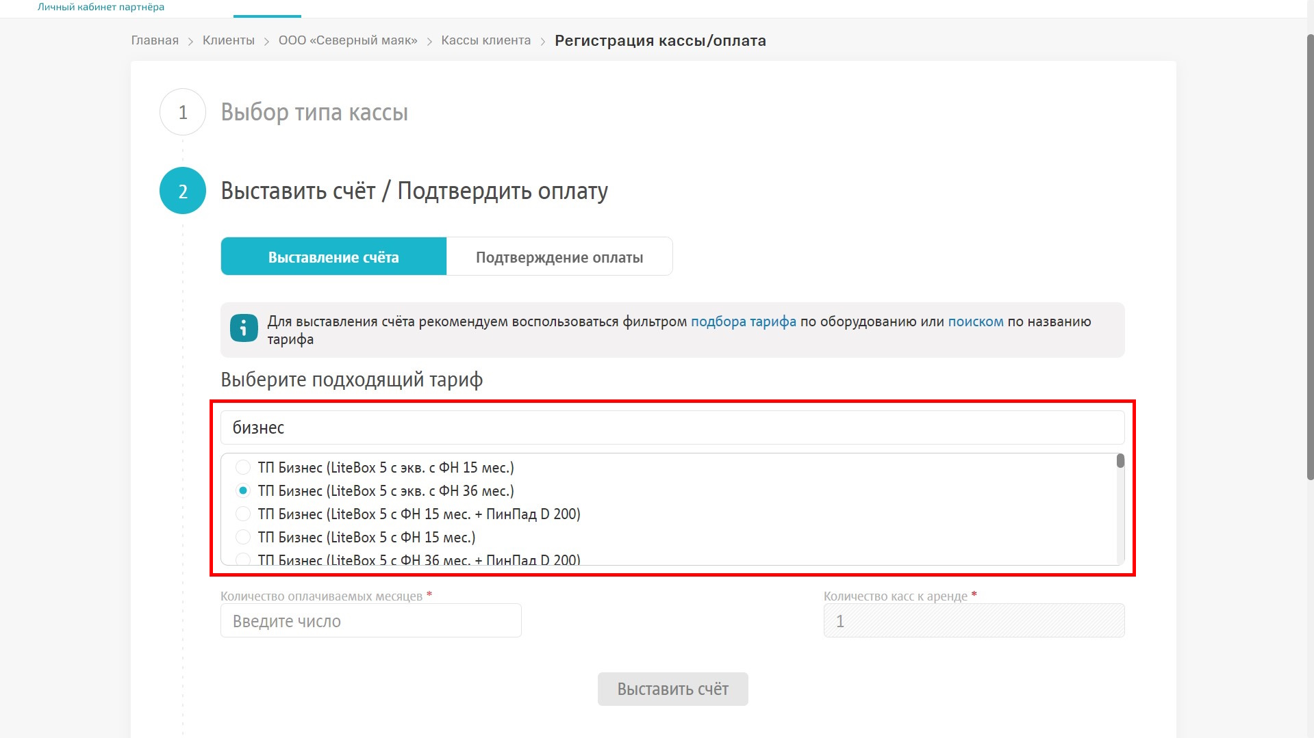This screenshot has width=1314, height=738.
Task: Go to Главная in breadcrumbs
Action: 155,40
